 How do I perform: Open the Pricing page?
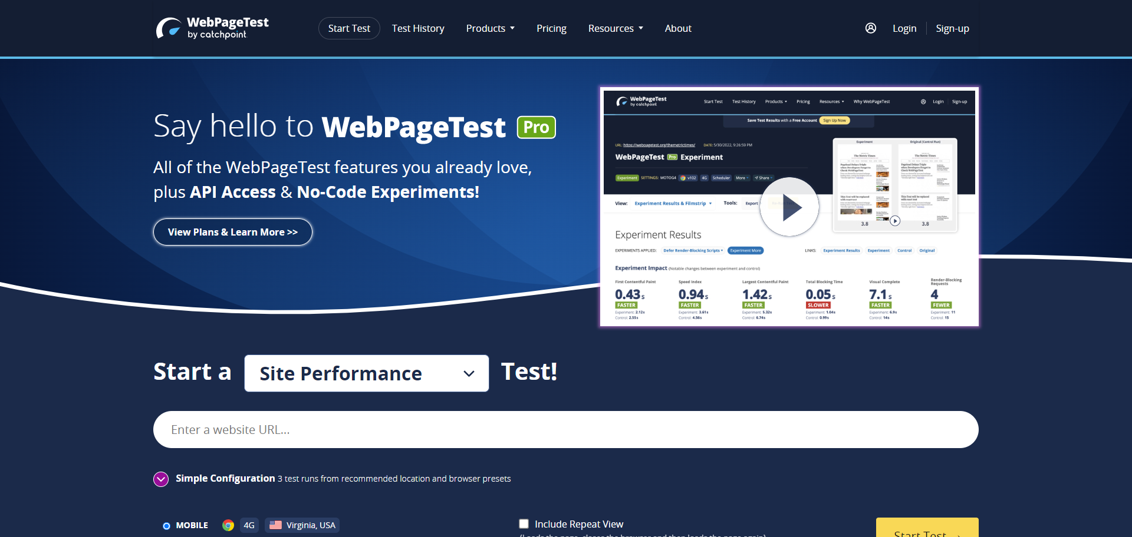tap(551, 28)
